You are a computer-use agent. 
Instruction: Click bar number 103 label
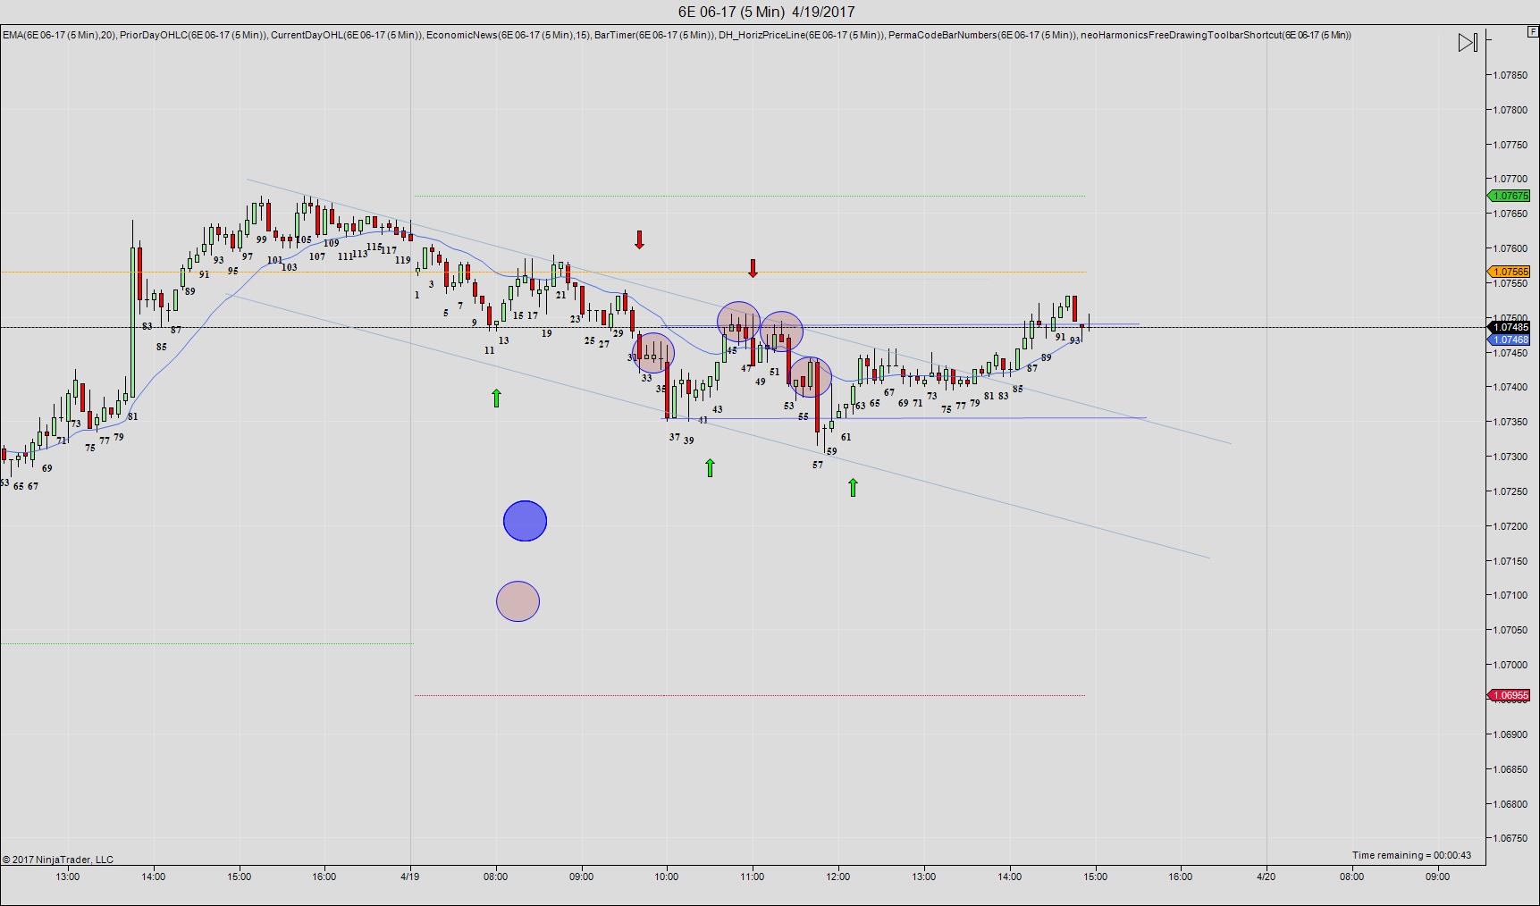pyautogui.click(x=289, y=266)
